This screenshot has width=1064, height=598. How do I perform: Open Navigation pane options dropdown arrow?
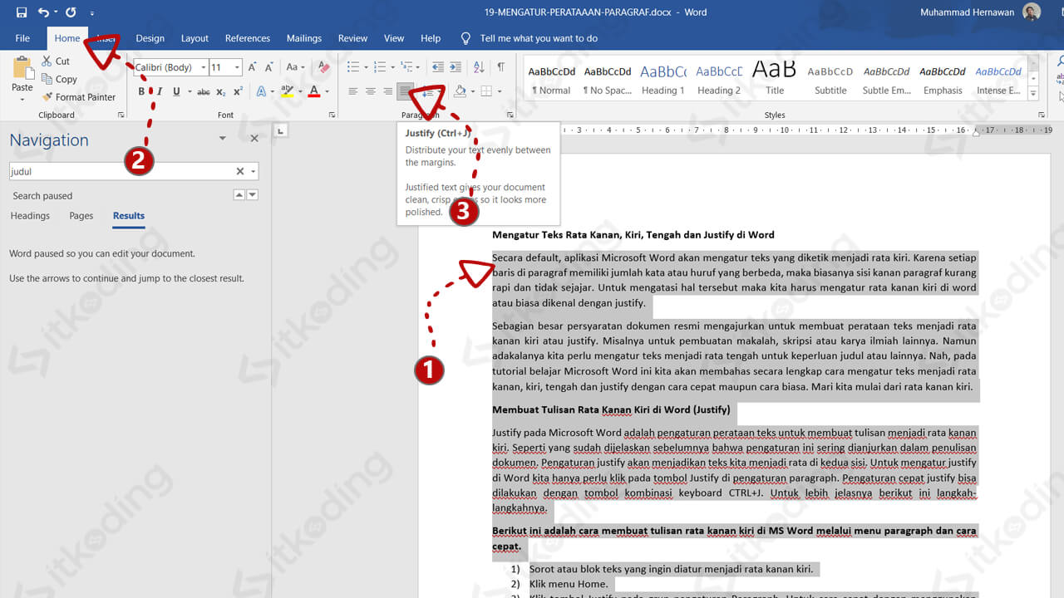(223, 139)
